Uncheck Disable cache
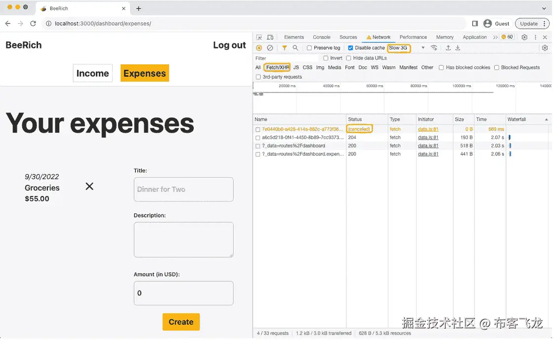 pyautogui.click(x=351, y=48)
